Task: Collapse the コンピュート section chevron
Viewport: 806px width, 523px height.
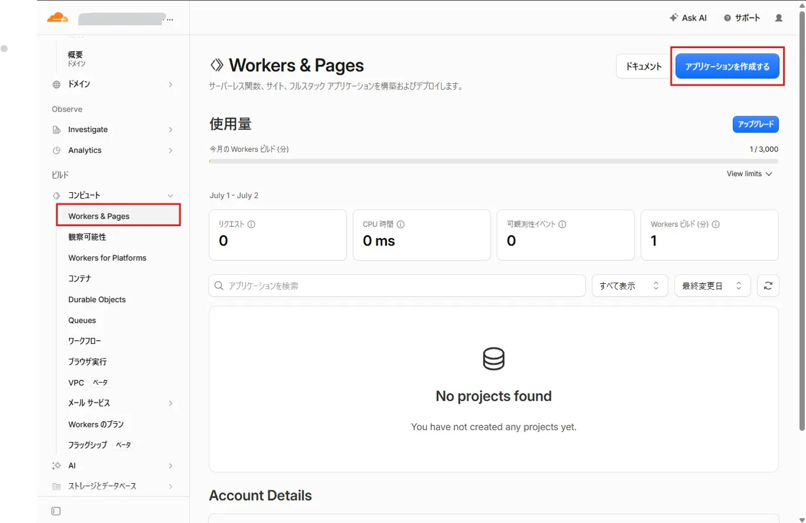Action: (x=171, y=195)
